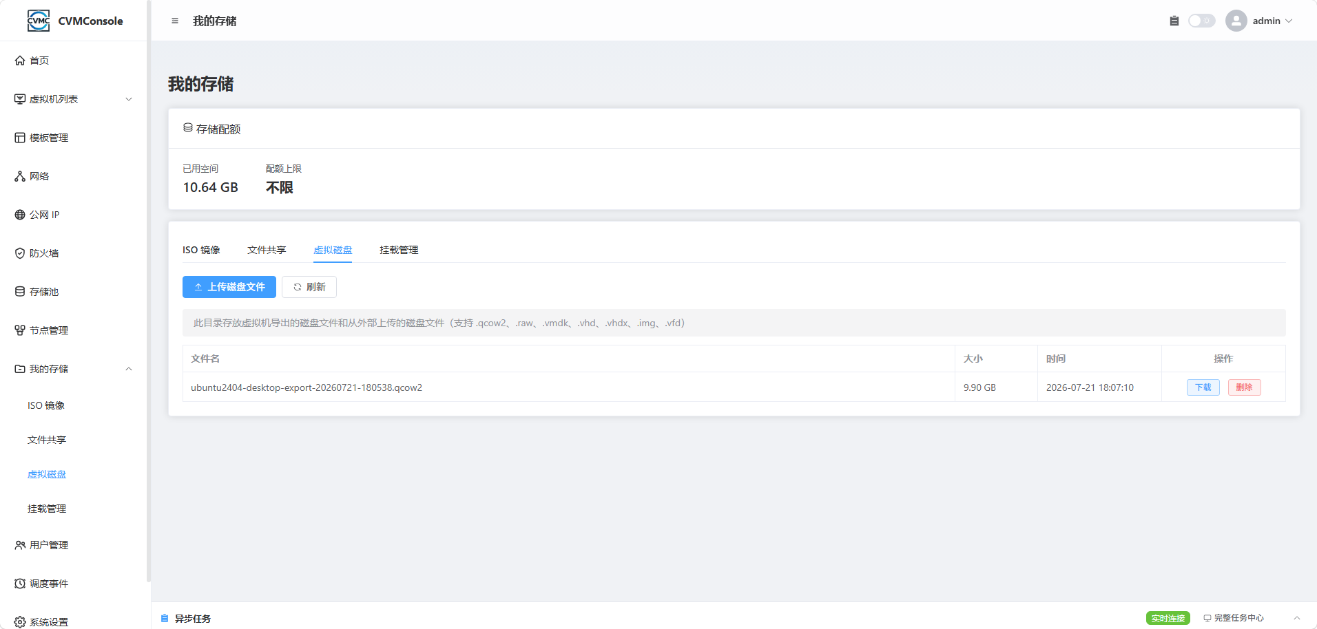Collapse sidebar with the hamburger menu icon
Image resolution: width=1317 pixels, height=629 pixels.
tap(175, 21)
